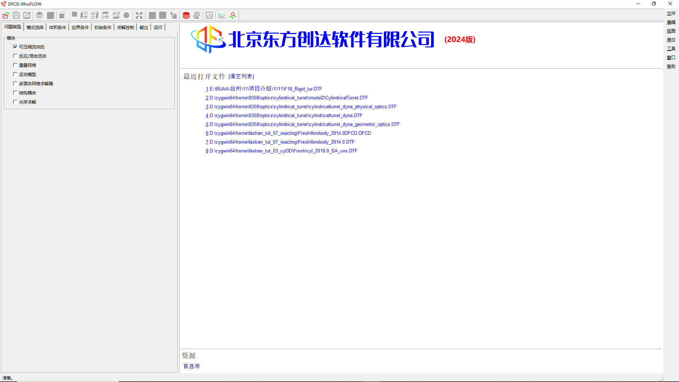Click the pick/probe pointer toolbar icon

pos(173,15)
